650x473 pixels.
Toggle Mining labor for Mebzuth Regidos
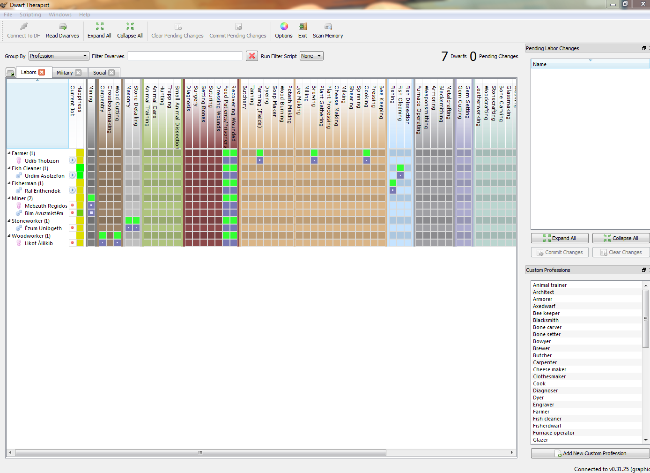click(x=91, y=205)
